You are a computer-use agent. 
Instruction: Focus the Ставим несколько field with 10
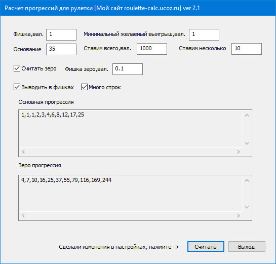pos(247,49)
